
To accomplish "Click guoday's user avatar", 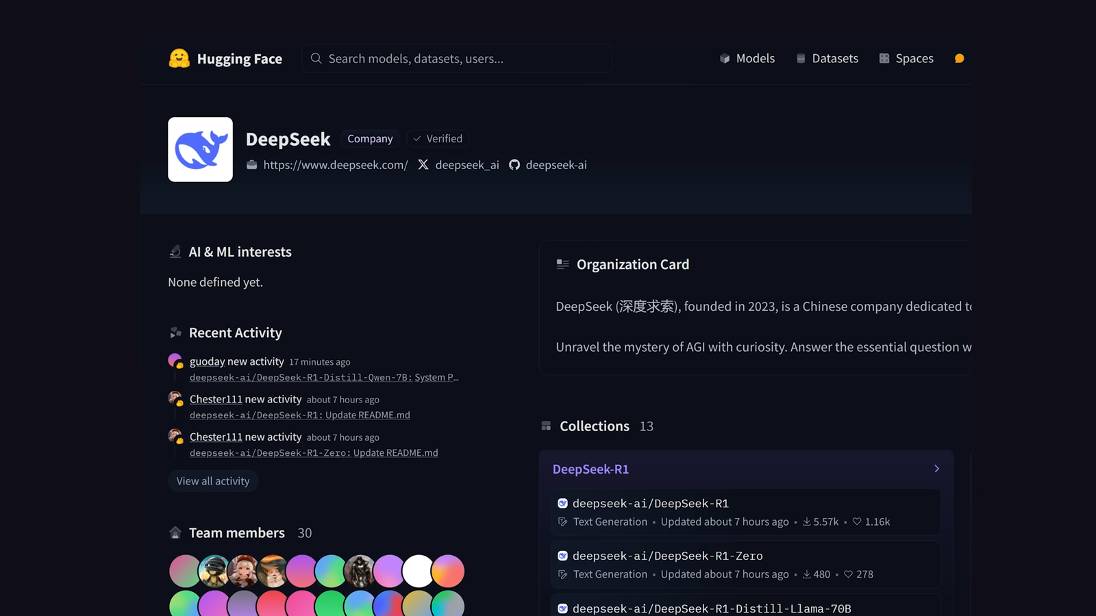I will 175,361.
